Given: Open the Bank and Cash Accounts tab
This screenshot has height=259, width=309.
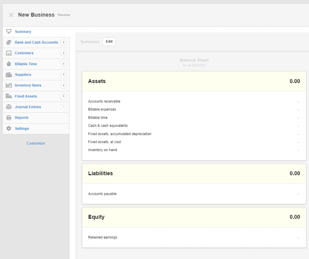Looking at the screenshot, I should click(x=36, y=43).
